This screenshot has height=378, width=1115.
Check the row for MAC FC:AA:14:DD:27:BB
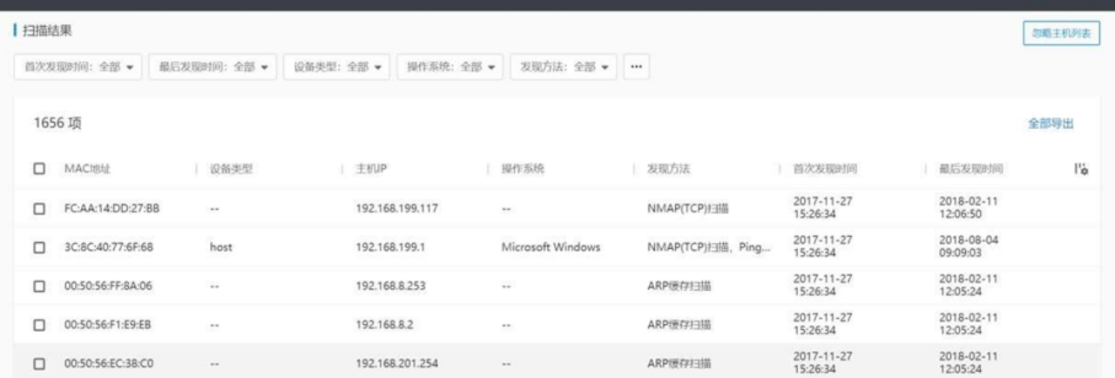click(x=39, y=208)
